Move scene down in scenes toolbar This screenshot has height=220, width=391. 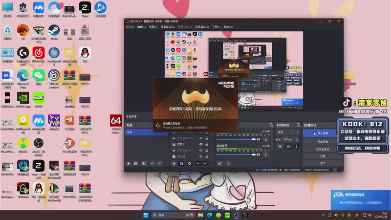pos(159,163)
